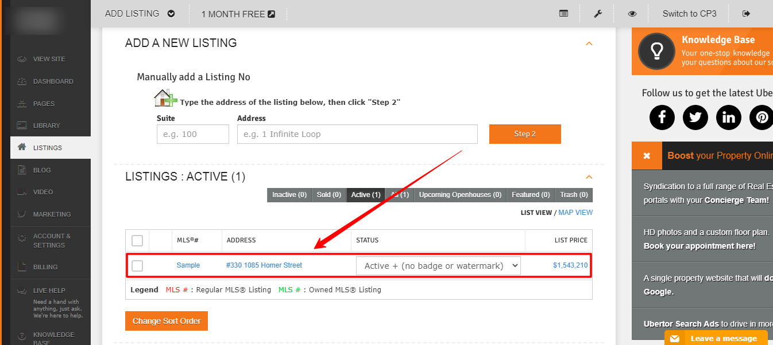Image resolution: width=773 pixels, height=345 pixels.
Task: Check the select-all listings checkbox
Action: 137,240
